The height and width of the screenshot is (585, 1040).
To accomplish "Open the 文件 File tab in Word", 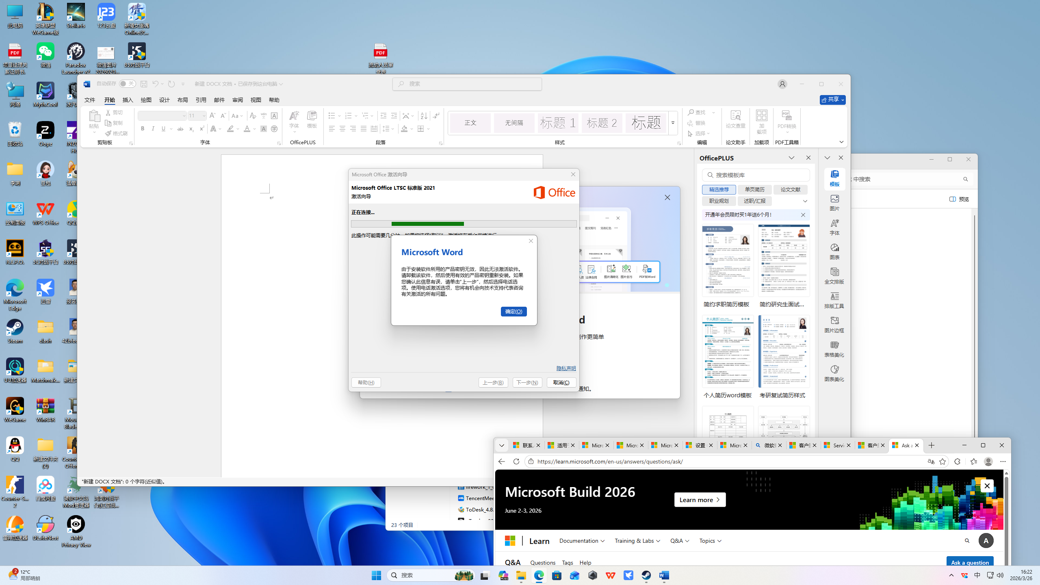I will click(x=90, y=100).
